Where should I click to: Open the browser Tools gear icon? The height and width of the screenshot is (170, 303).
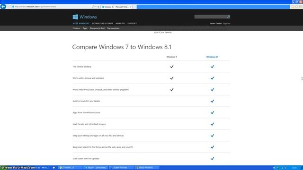point(301,7)
